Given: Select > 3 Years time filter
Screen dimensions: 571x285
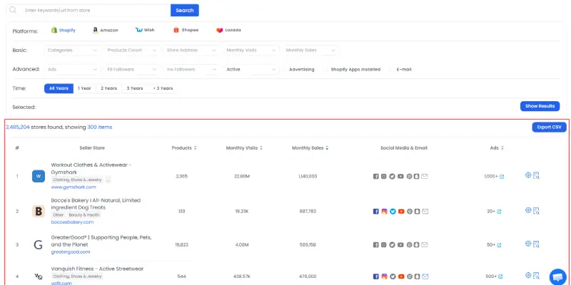Looking at the screenshot, I should click(x=163, y=88).
